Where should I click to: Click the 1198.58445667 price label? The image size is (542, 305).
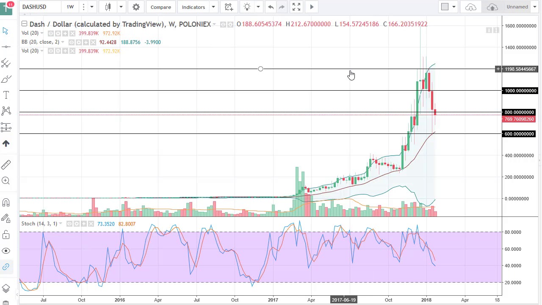pos(520,69)
